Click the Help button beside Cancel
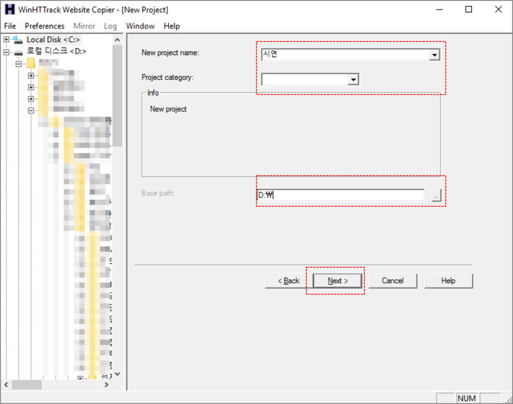 [x=448, y=281]
